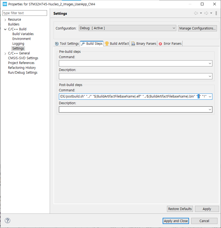Expand the Resource tree node
Image resolution: width=221 pixels, height=228 pixels.
tap(5, 20)
